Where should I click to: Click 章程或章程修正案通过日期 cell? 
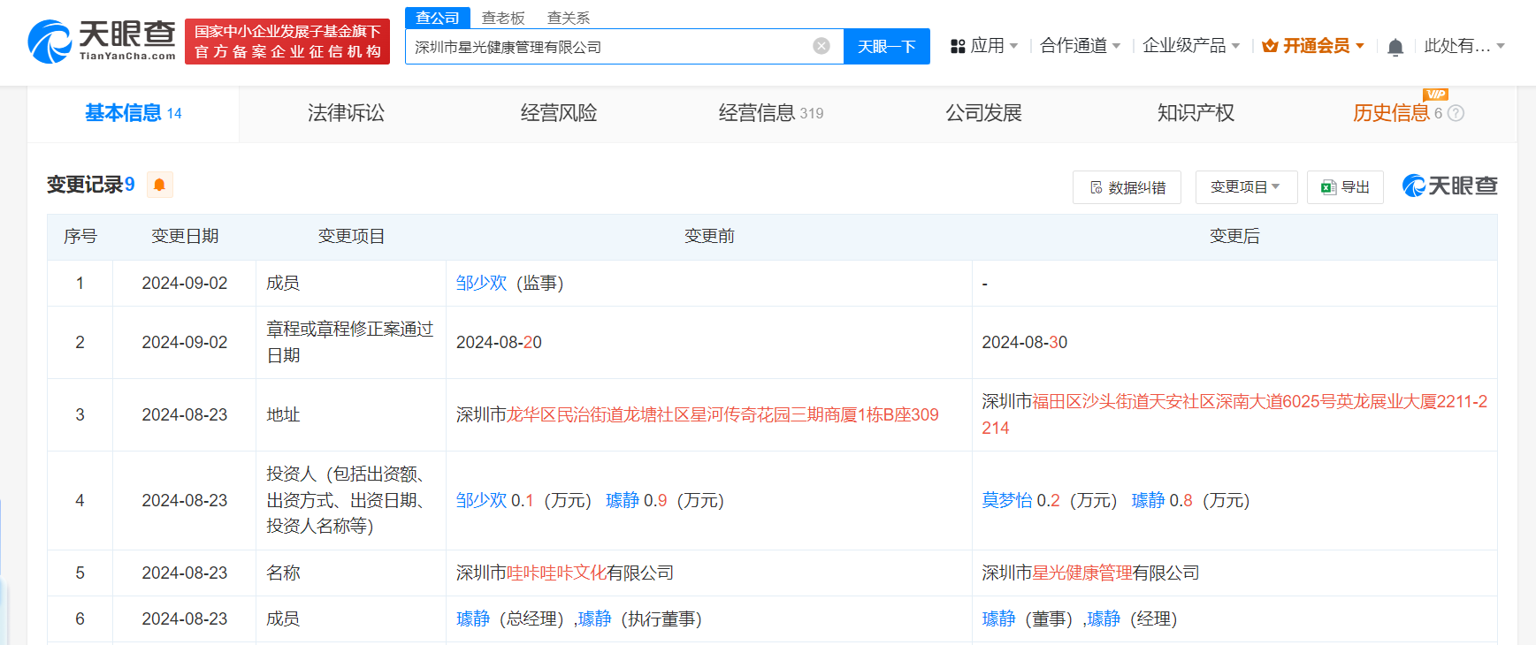tap(350, 342)
